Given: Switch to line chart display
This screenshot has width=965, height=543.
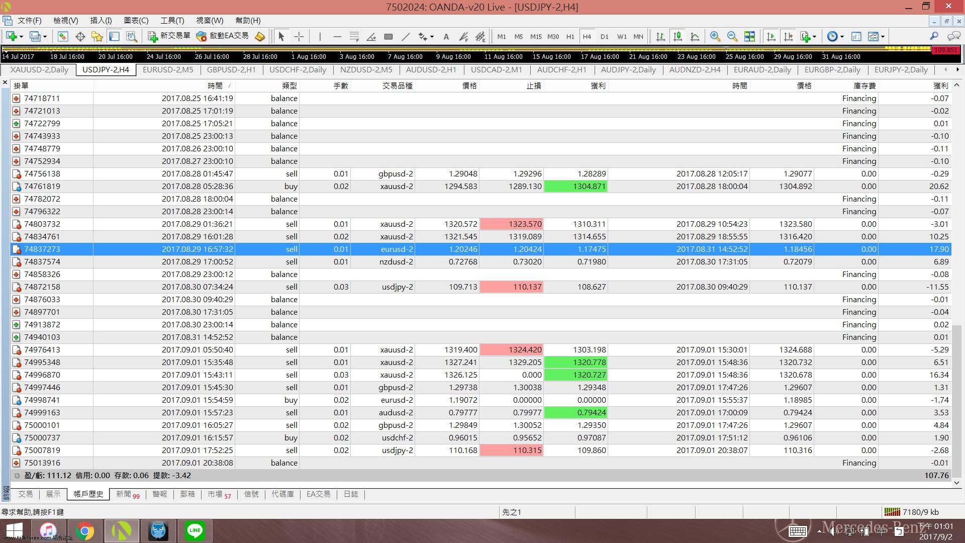Looking at the screenshot, I should (x=695, y=36).
